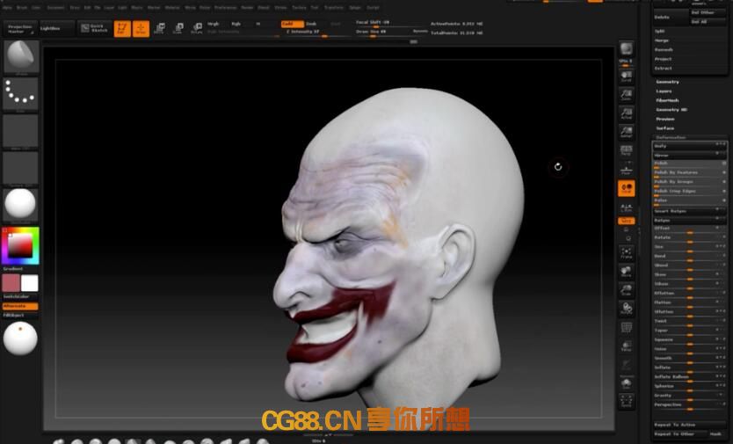Click the bottom-left white sphere preview
Image resolution: width=733 pixels, height=444 pixels.
(x=20, y=338)
